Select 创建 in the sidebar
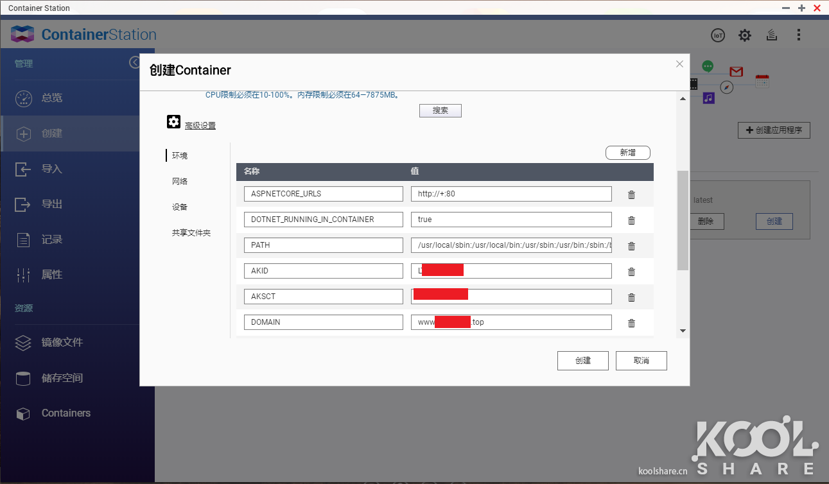Viewport: 829px width, 484px height. coord(70,134)
